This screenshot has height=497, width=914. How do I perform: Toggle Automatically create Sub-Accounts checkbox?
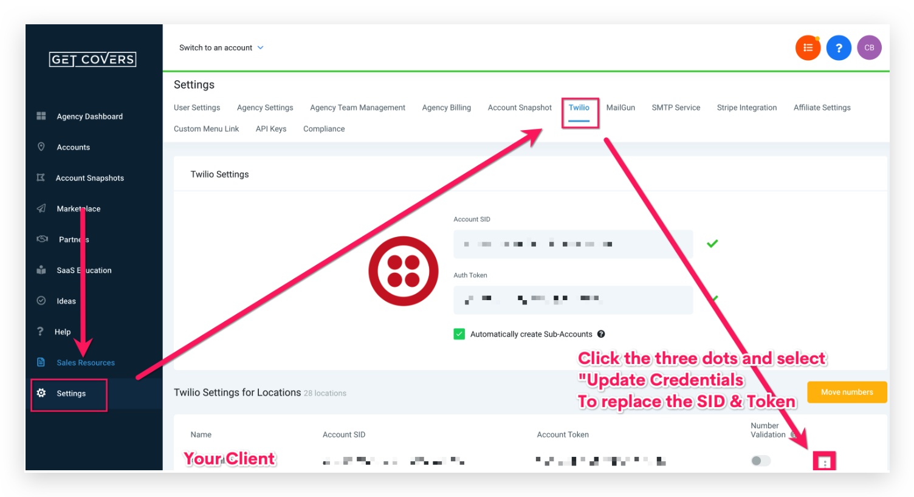(459, 334)
